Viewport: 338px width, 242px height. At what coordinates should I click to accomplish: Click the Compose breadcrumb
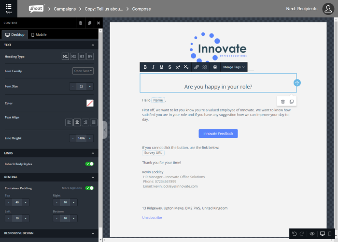(141, 9)
